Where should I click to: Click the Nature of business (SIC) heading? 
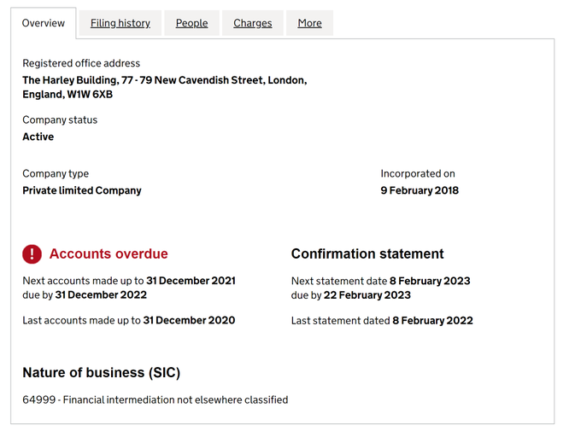point(101,372)
